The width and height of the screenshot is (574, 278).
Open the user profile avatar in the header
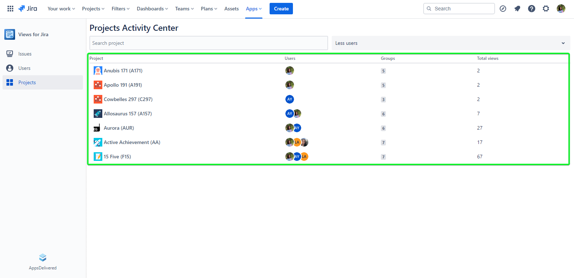tap(561, 9)
